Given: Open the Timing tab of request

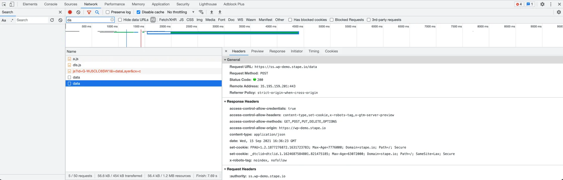Looking at the screenshot, I should 313,51.
